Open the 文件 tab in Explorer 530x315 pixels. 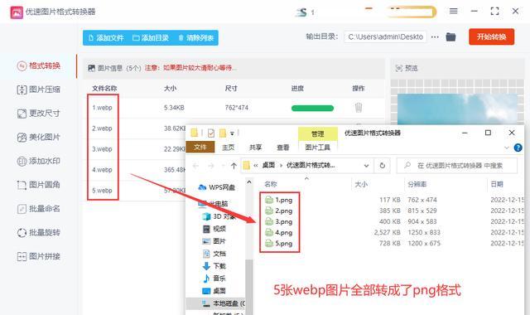point(200,148)
